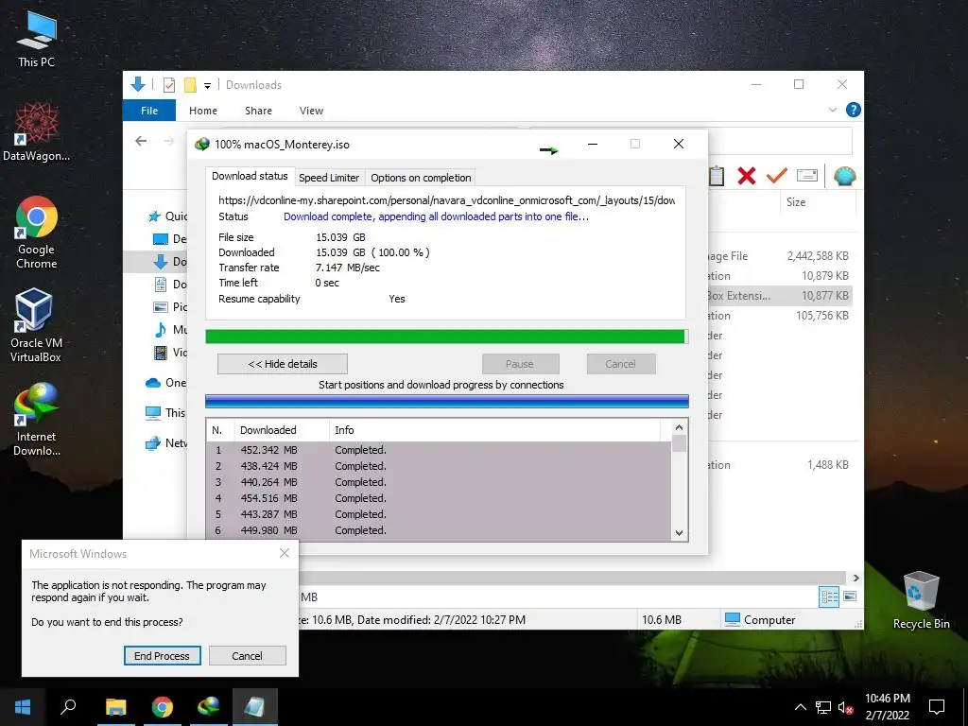
Task: Launch Google Chrome desktop shortcut
Action: coord(36,233)
